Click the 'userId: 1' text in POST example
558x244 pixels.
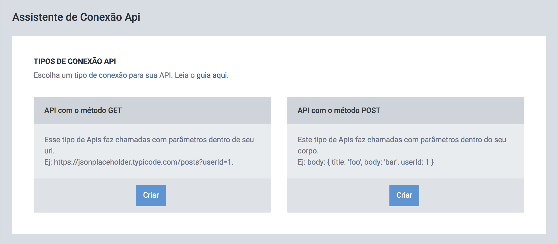[x=415, y=162]
